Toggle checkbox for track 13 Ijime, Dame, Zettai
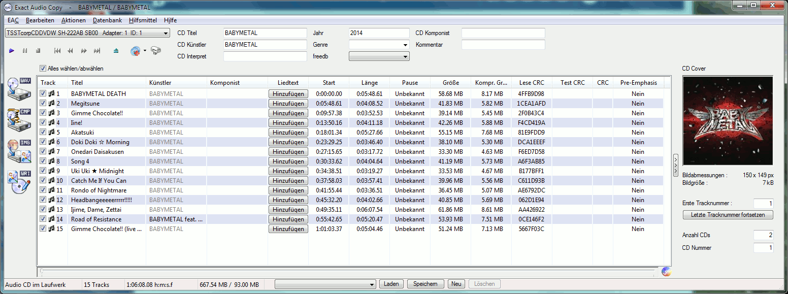Viewport: 788px width, 294px height. 43,209
